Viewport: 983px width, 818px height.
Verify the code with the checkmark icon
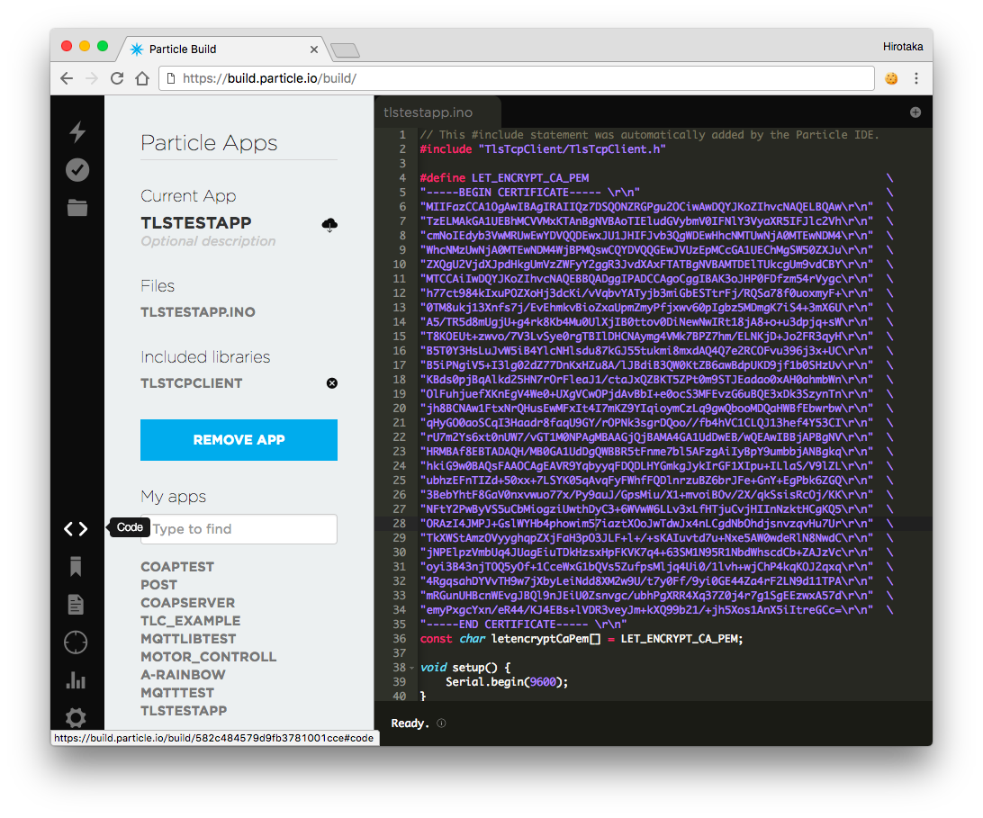click(x=77, y=170)
